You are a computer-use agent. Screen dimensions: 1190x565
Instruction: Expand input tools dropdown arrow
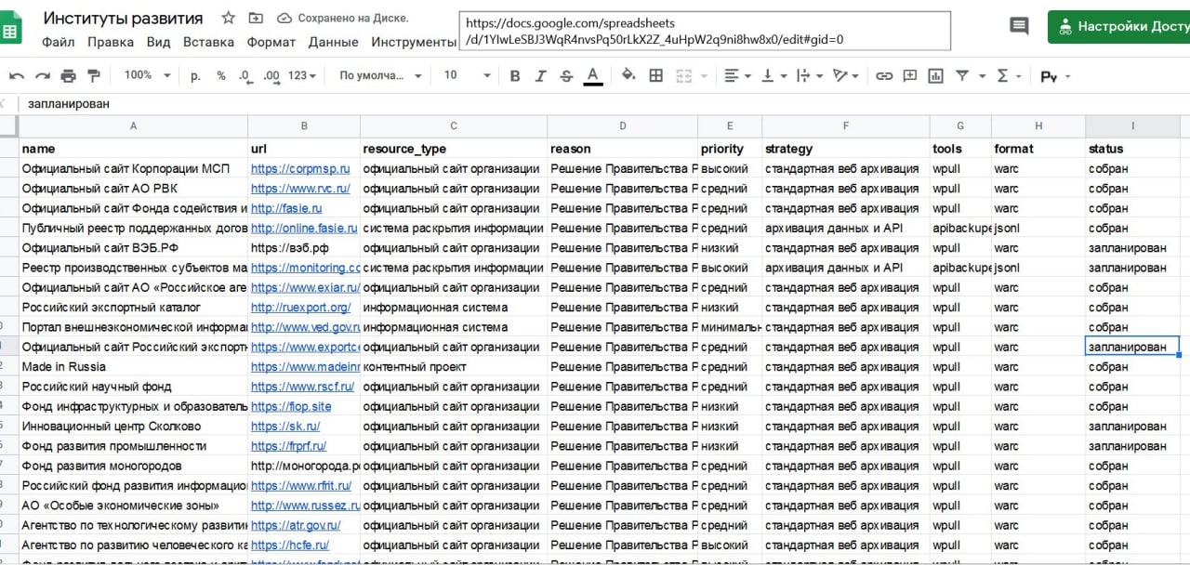[1067, 76]
